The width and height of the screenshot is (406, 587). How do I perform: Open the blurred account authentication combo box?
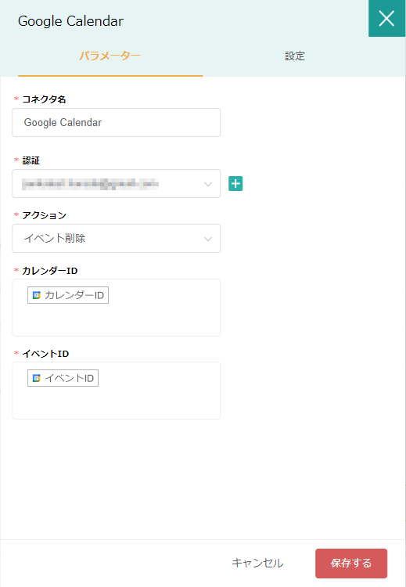click(x=117, y=183)
